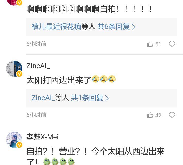This screenshot has width=183, height=165.
Task: Tap the 啊啊啊自拍 comment text
Action: [89, 9]
